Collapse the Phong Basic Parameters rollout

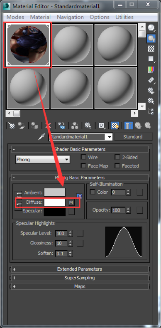tap(80, 178)
